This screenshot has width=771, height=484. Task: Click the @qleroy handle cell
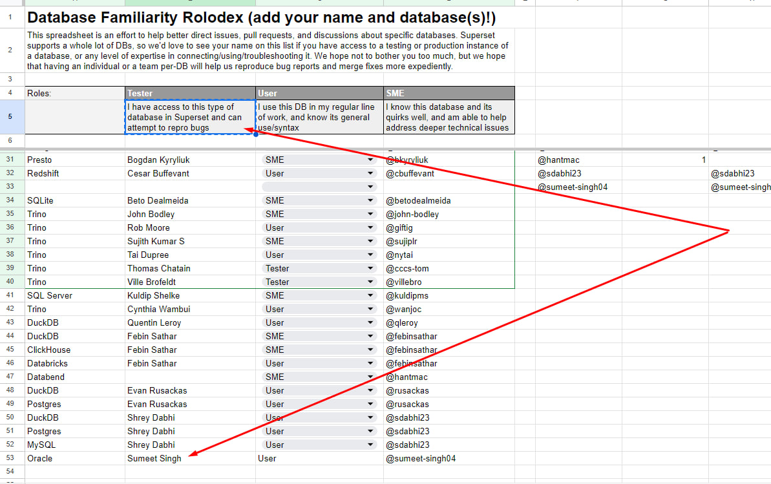click(x=449, y=322)
